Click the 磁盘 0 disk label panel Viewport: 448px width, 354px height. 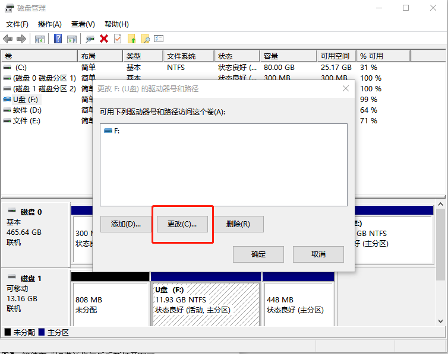[x=36, y=234]
